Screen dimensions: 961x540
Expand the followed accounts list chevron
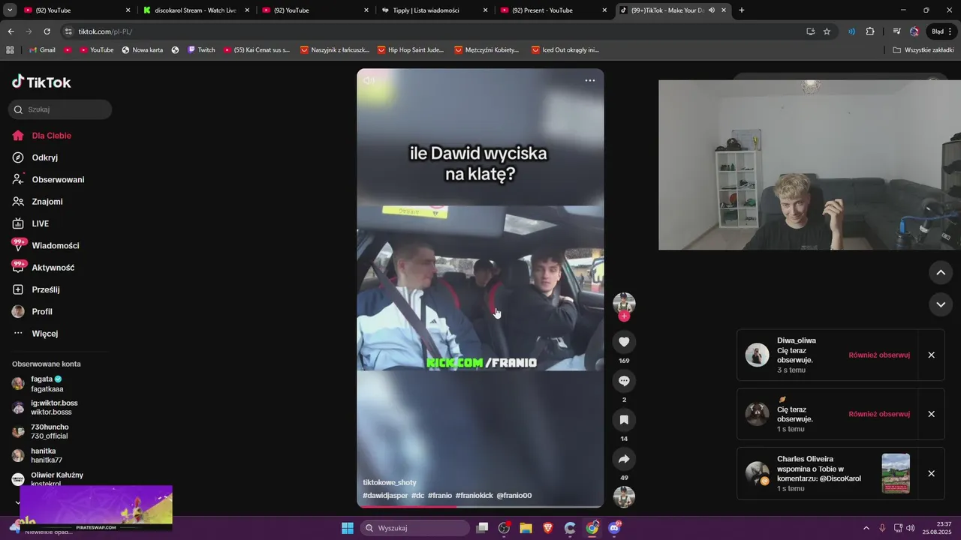(18, 502)
